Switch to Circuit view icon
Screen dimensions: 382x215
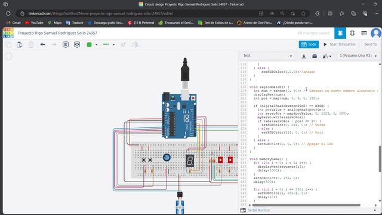[x=340, y=33]
